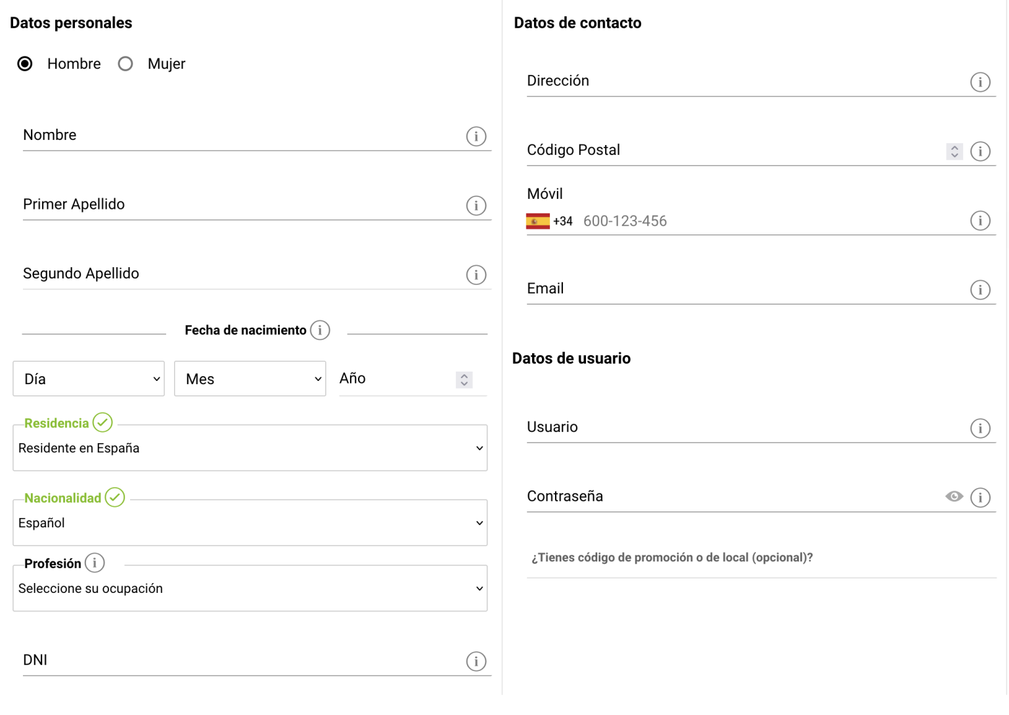This screenshot has width=1009, height=715.
Task: Open the Residencia dropdown
Action: click(x=250, y=448)
